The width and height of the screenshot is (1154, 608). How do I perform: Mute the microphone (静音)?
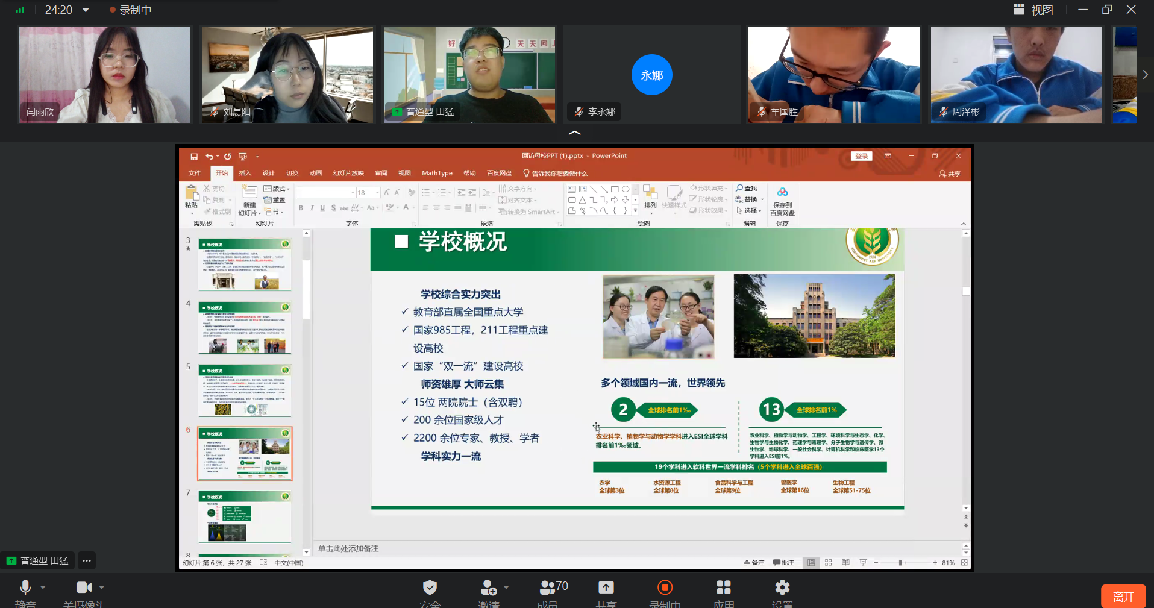[x=25, y=588]
